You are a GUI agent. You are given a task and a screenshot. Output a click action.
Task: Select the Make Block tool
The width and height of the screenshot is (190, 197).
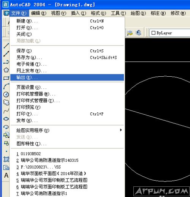(6, 143)
